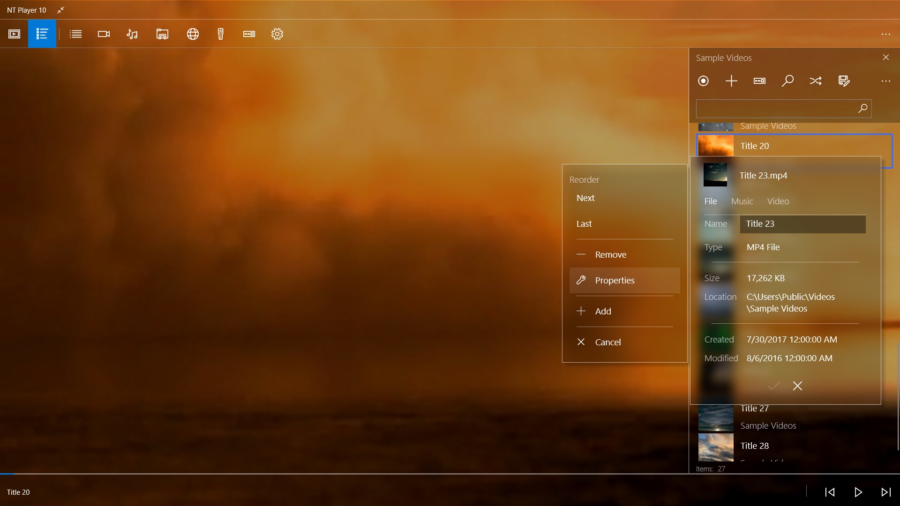900x506 pixels.
Task: Toggle the record circle button in playlist panel
Action: 703,81
